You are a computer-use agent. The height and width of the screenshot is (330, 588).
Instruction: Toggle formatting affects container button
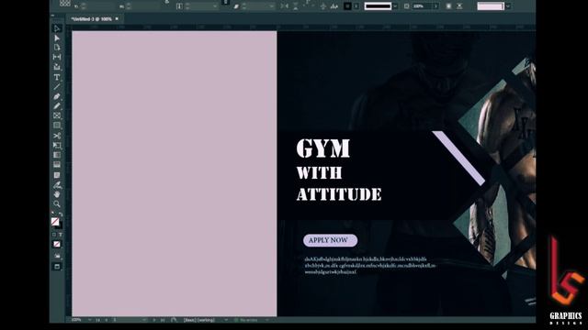54,235
